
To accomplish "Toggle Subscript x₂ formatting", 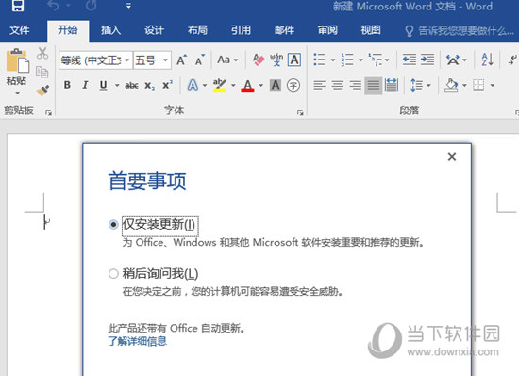I will pyautogui.click(x=150, y=85).
